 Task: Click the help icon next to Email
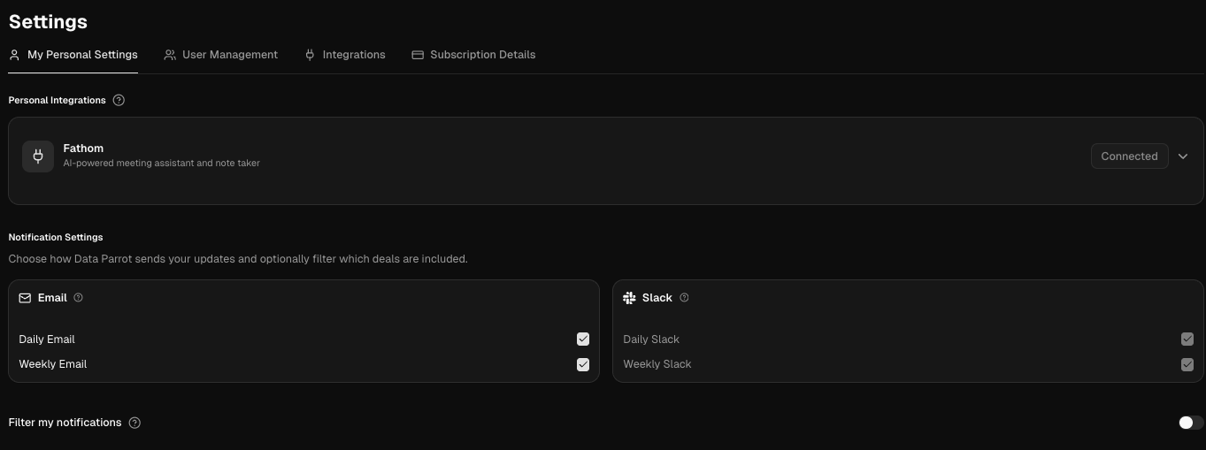coord(78,298)
